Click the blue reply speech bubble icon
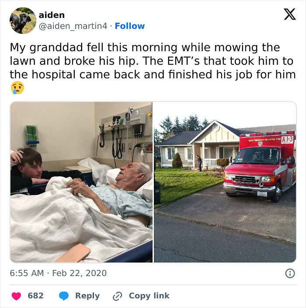The image size is (306, 308). coord(64,296)
